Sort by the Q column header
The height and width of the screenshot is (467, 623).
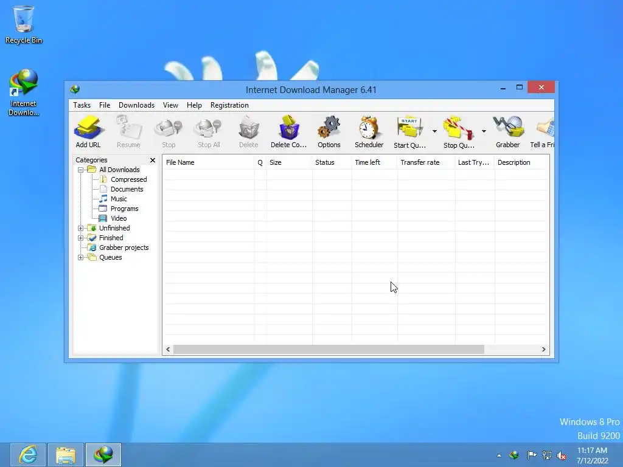260,162
